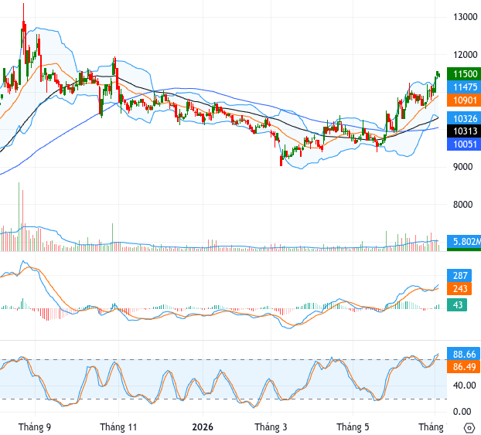Click the green 11500 current price label
481x435 pixels.
pos(464,74)
